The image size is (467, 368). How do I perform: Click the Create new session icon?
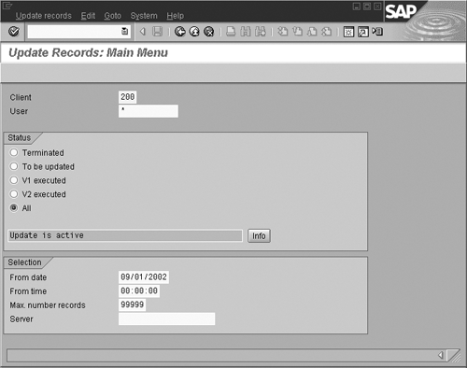[348, 32]
